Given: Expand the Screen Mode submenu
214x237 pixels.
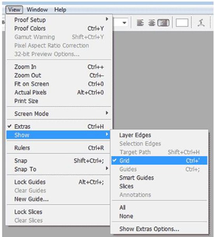Looking at the screenshot, I should coord(59,114).
